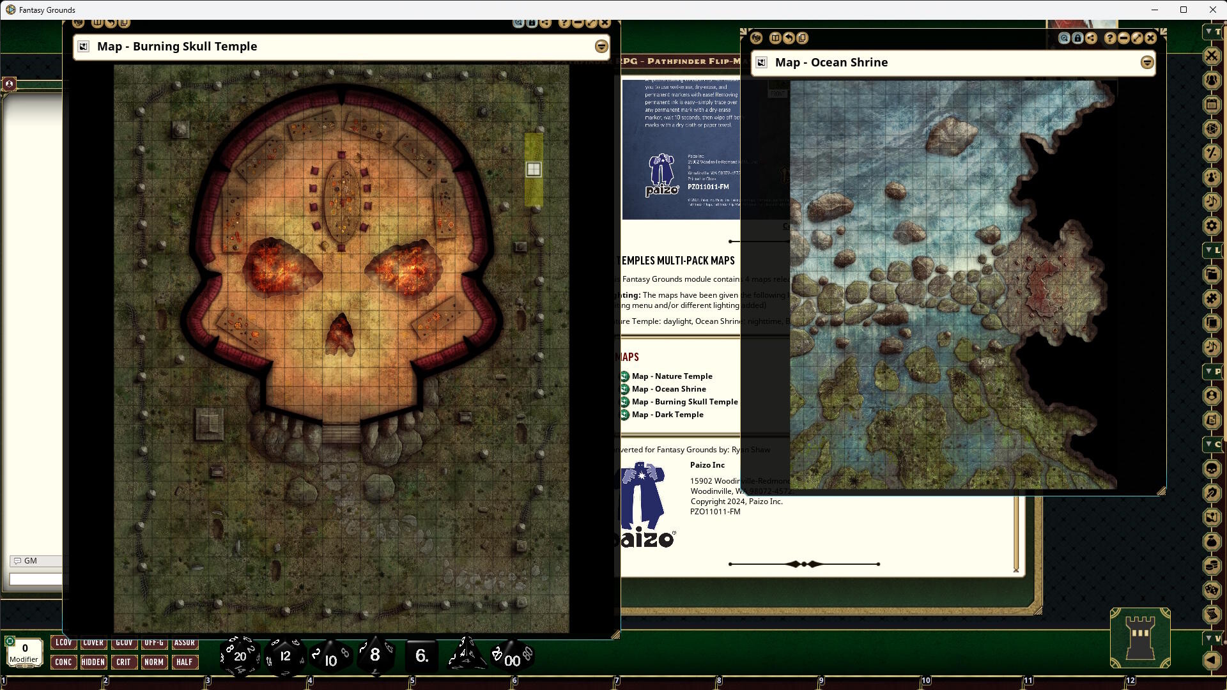The width and height of the screenshot is (1227, 690).
Task: Toggle the HIDDEN modifier button
Action: pos(93,662)
